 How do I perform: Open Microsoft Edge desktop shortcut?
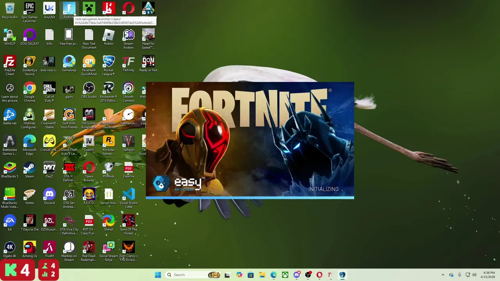tap(29, 145)
